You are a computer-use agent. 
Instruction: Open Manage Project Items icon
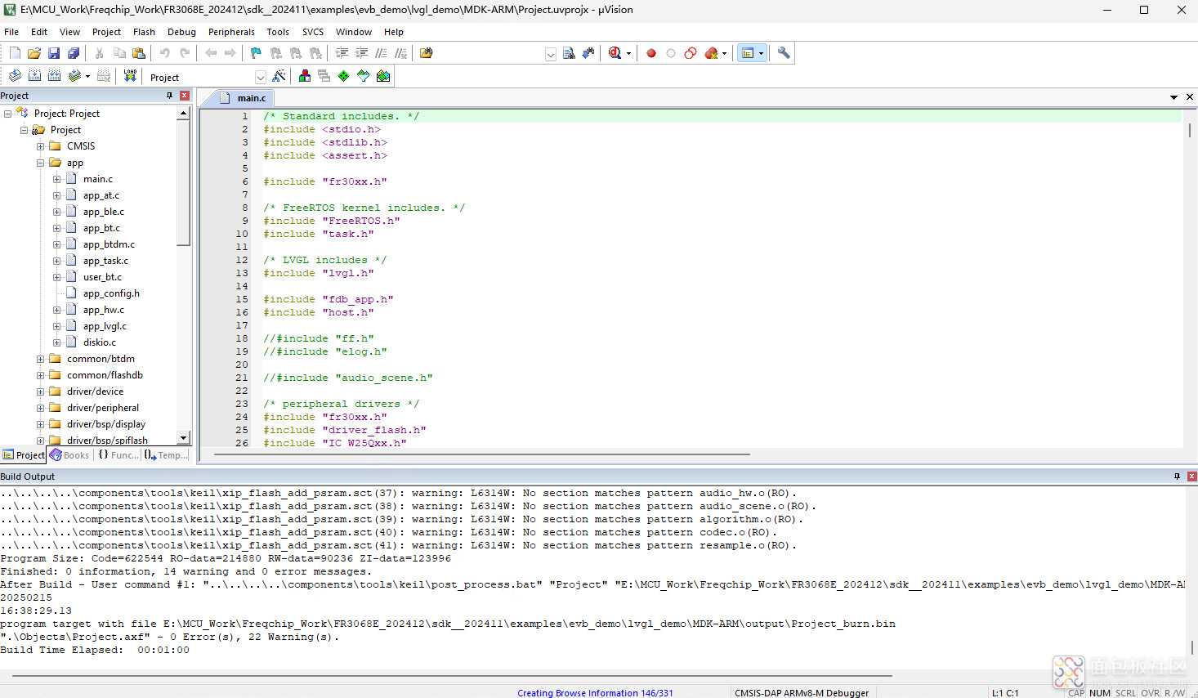coord(305,76)
